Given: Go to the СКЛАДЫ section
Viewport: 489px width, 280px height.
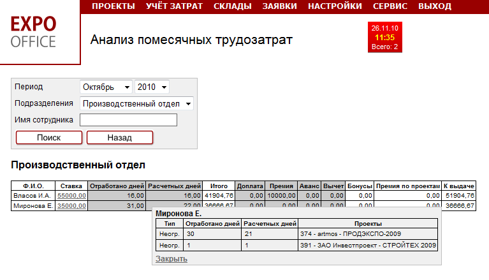Looking at the screenshot, I should 233,6.
